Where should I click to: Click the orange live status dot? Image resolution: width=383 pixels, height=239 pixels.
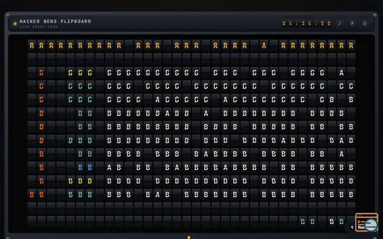point(15,23)
